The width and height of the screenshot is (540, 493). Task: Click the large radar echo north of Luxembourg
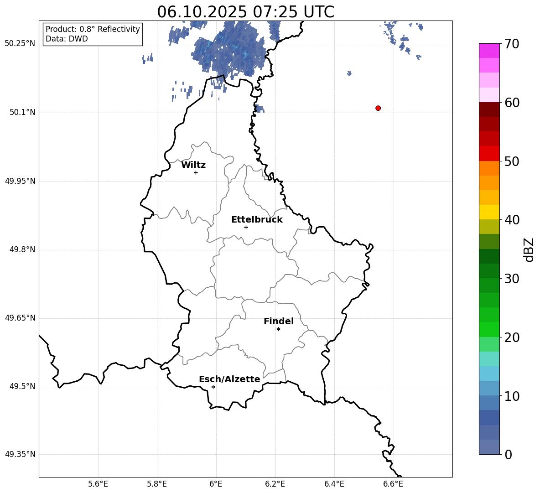(x=229, y=50)
